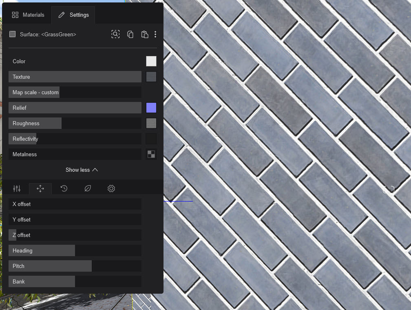Screen dimensions: 411x310
Task: Copy material using the copy icon
Action: coord(130,34)
